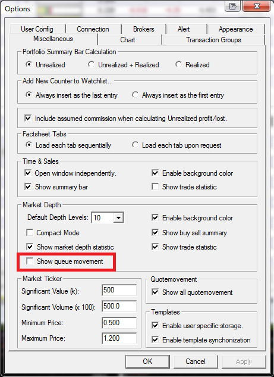Click the Significant Volume input field
Viewport: 274px width, 377px height.
[119, 306]
